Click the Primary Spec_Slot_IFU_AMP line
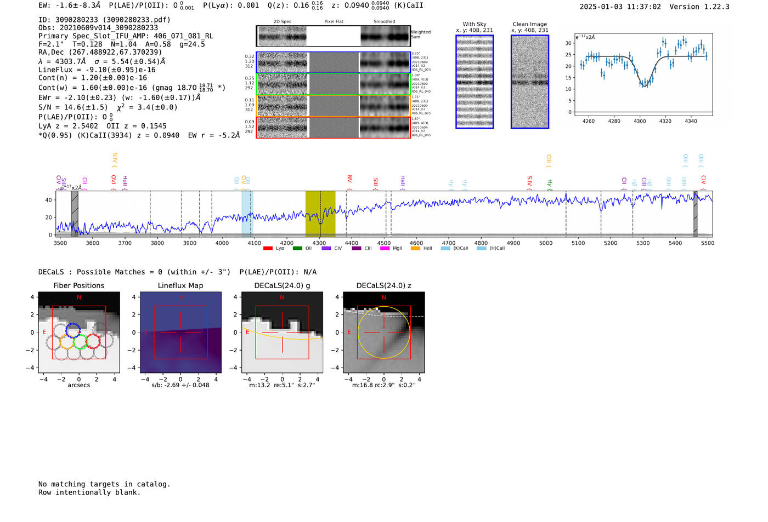The width and height of the screenshot is (768, 522). click(126, 36)
